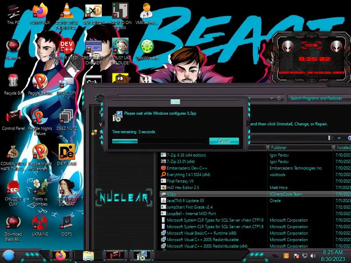Launch Plants vs Zombies shortcut
This screenshot has width=351, height=263.
pyautogui.click(x=40, y=193)
